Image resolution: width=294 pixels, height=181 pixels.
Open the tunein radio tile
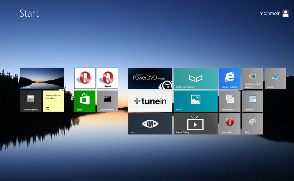coord(150,101)
